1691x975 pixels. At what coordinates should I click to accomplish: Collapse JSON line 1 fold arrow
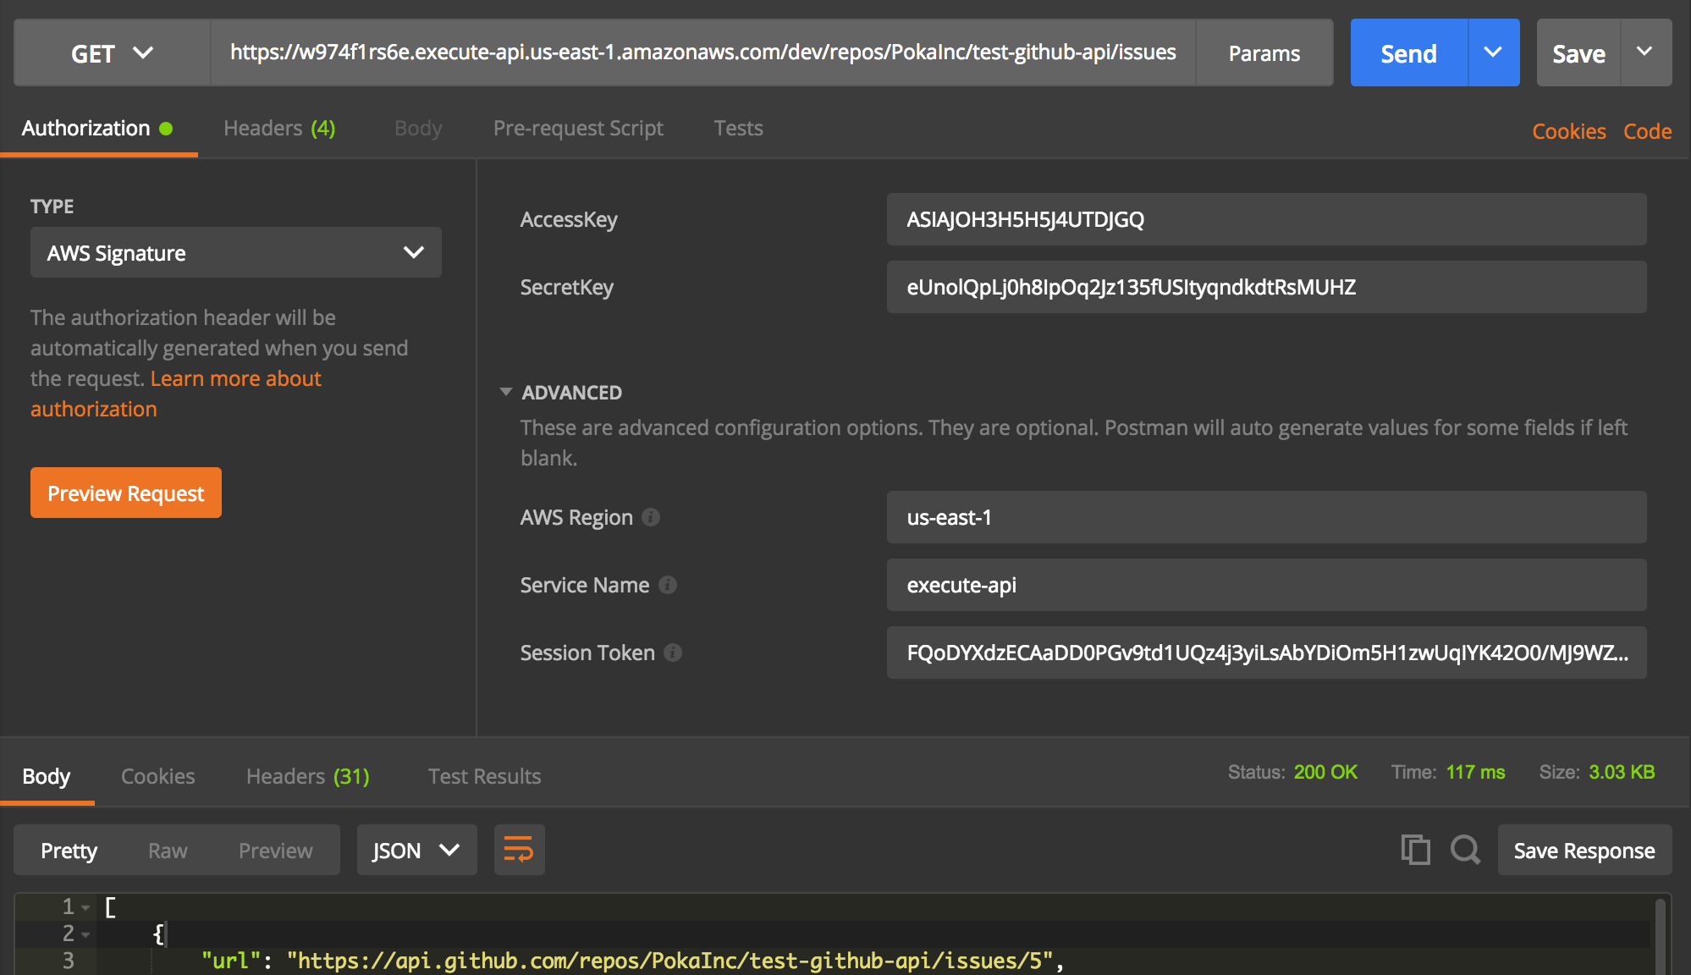point(85,907)
